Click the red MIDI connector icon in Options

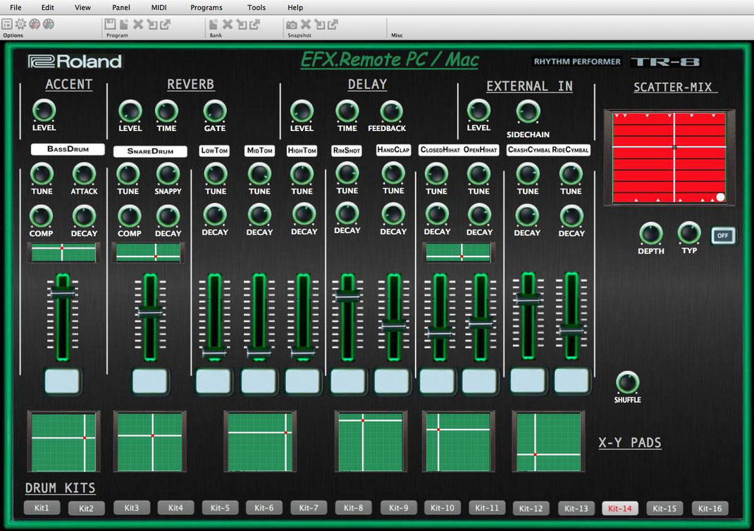pyautogui.click(x=35, y=24)
